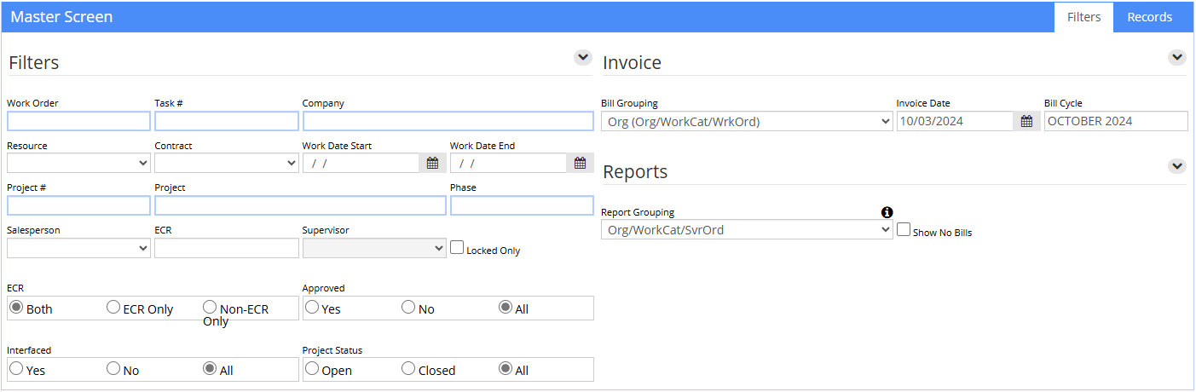Select the Filters tab

pos(1083,17)
